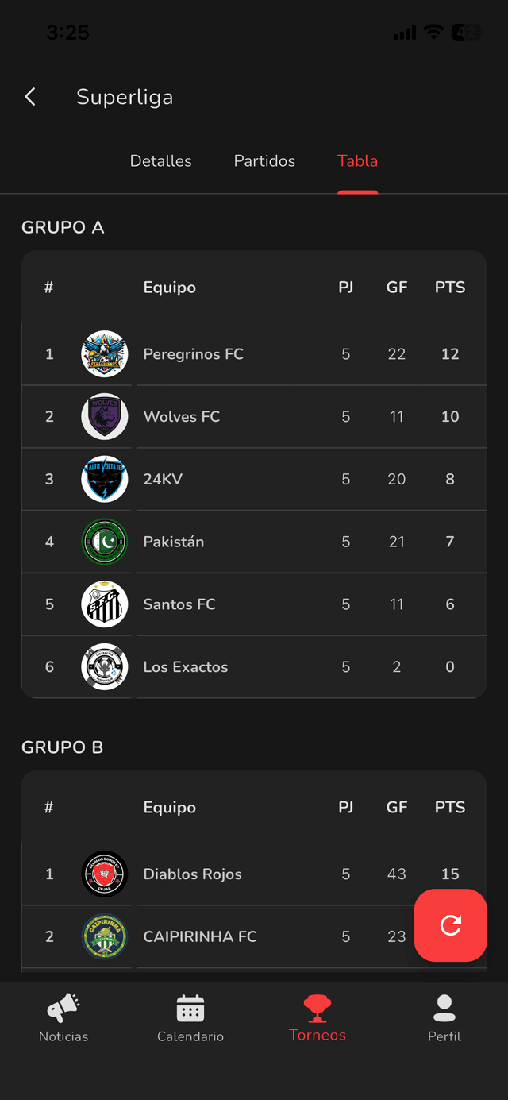
Task: Tap the Diablos Rojos team logo
Action: click(104, 873)
